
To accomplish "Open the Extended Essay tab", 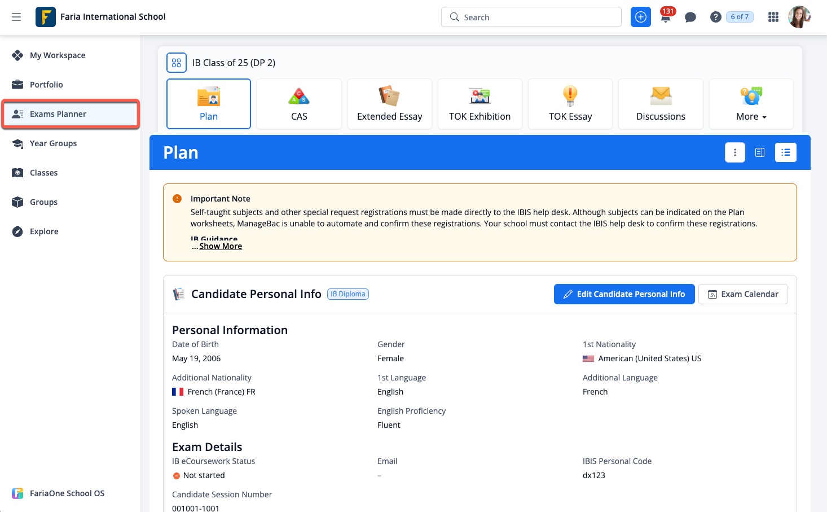I will 389,104.
